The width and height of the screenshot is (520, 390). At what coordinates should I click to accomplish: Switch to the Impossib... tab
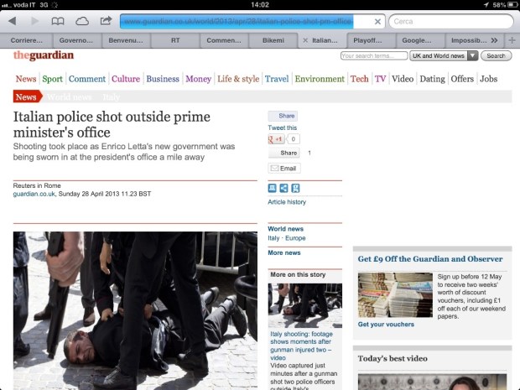point(469,40)
